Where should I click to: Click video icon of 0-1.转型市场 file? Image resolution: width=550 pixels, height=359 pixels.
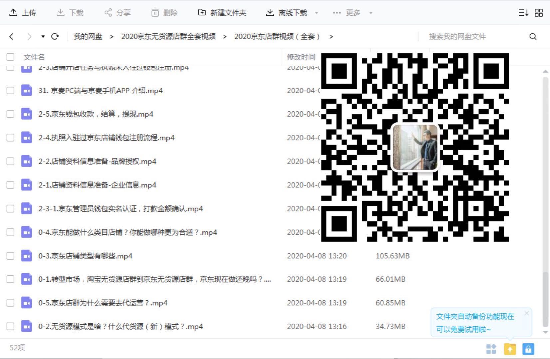[27, 279]
